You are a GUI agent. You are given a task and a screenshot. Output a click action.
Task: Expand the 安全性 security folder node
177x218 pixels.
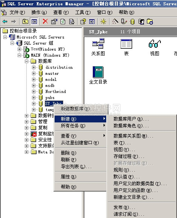26,140
